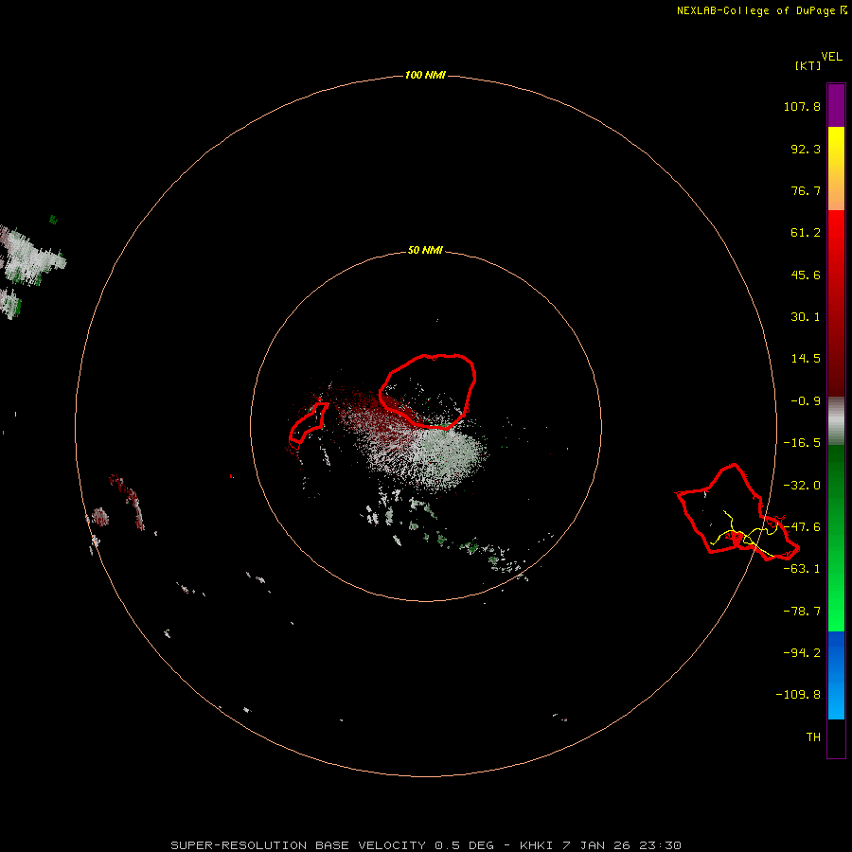Click the TH threshold label in legend
Image resolution: width=852 pixels, height=852 pixels.
[813, 737]
